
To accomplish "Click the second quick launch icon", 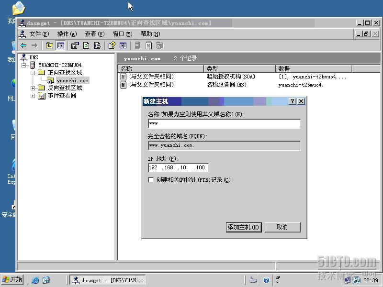I will (46, 280).
